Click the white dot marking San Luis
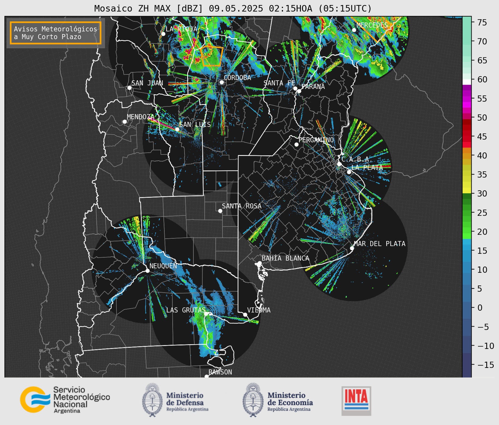499x425 pixels. pyautogui.click(x=177, y=129)
